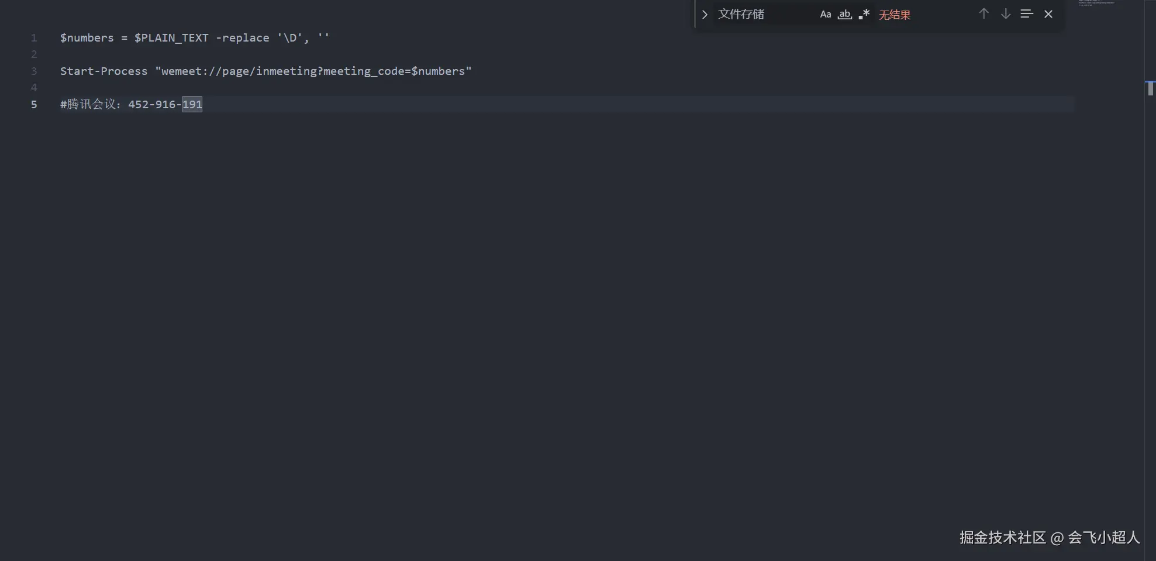1156x561 pixels.
Task: Click the selection marker on the overview ruler
Action: point(1150,89)
